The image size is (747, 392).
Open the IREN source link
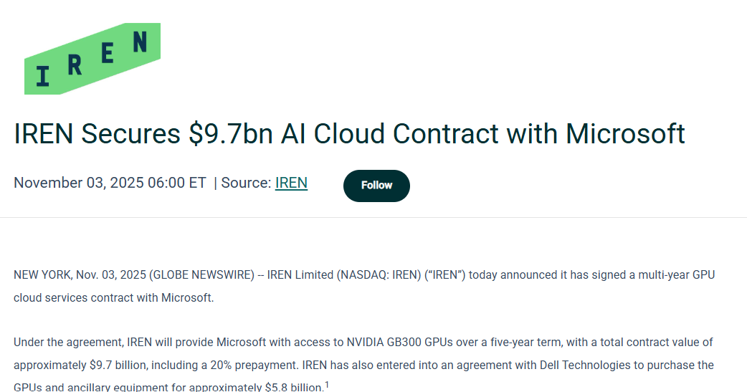tap(291, 183)
